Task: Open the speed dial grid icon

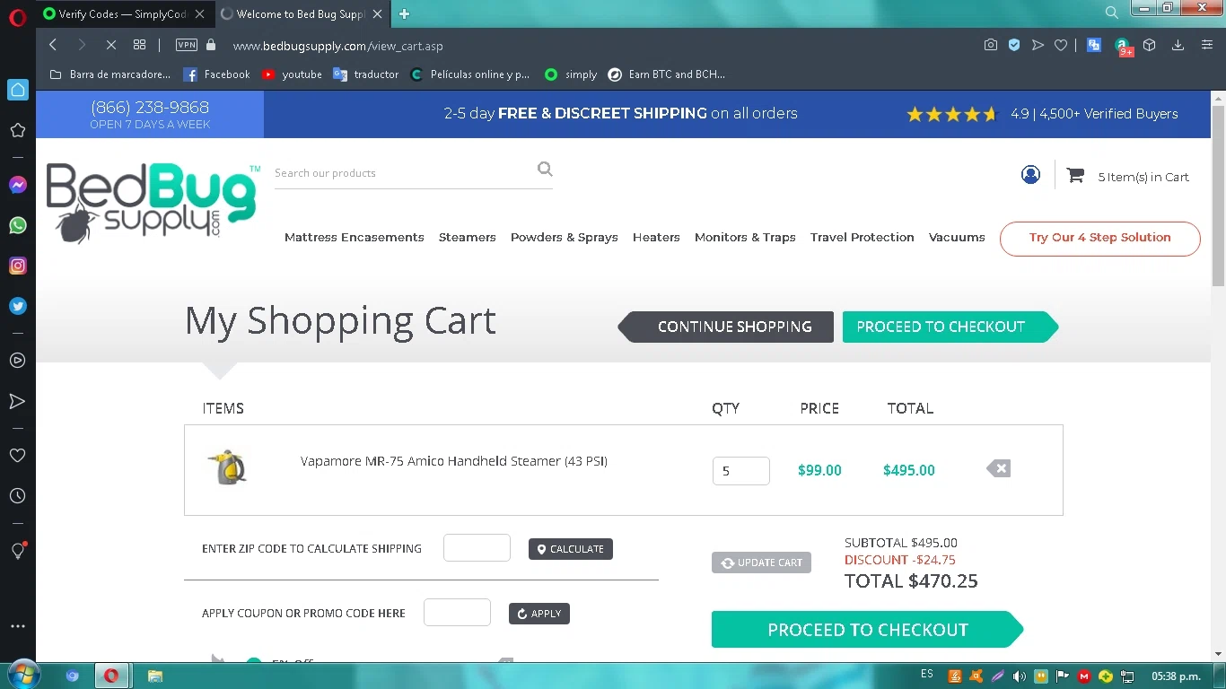Action: coord(139,45)
